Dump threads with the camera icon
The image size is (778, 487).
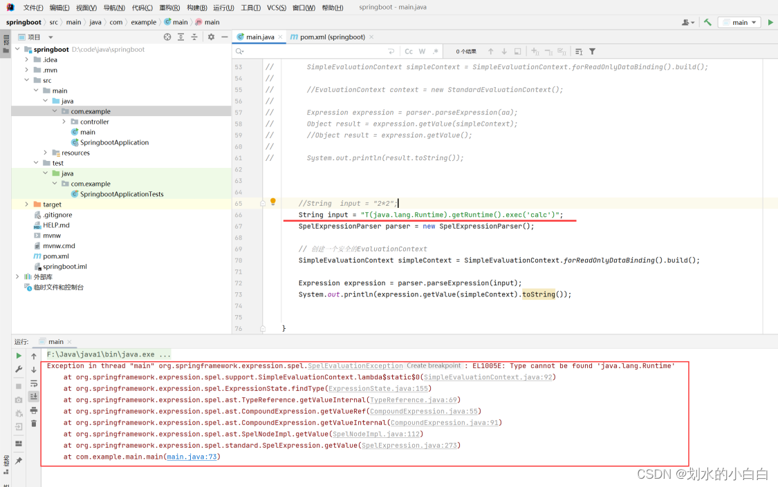click(x=19, y=400)
